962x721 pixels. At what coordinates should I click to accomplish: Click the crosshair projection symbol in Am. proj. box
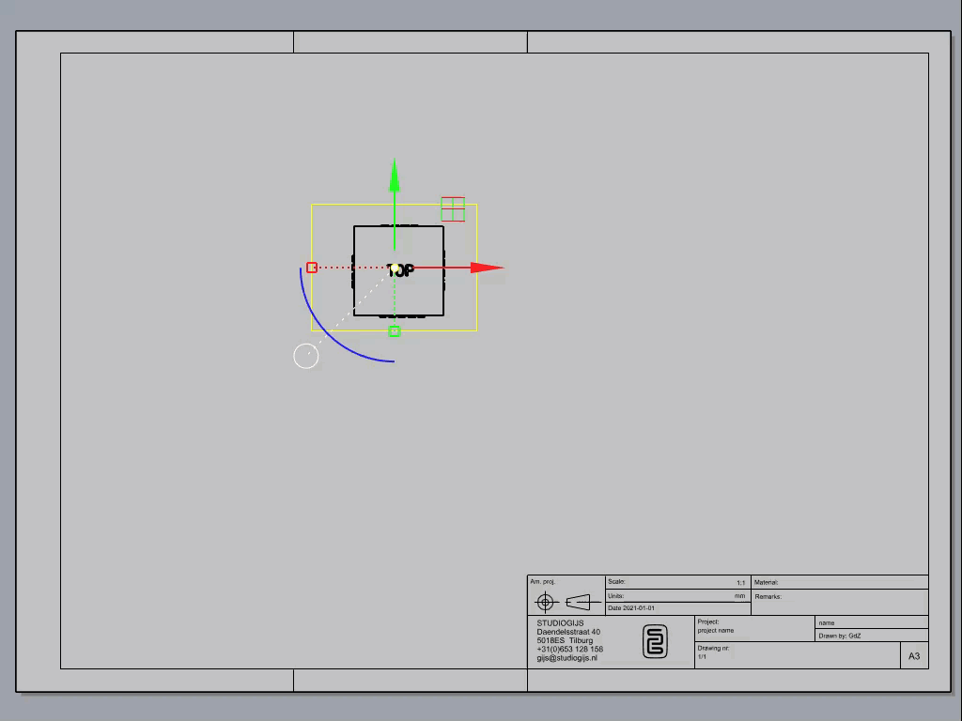pos(547,602)
